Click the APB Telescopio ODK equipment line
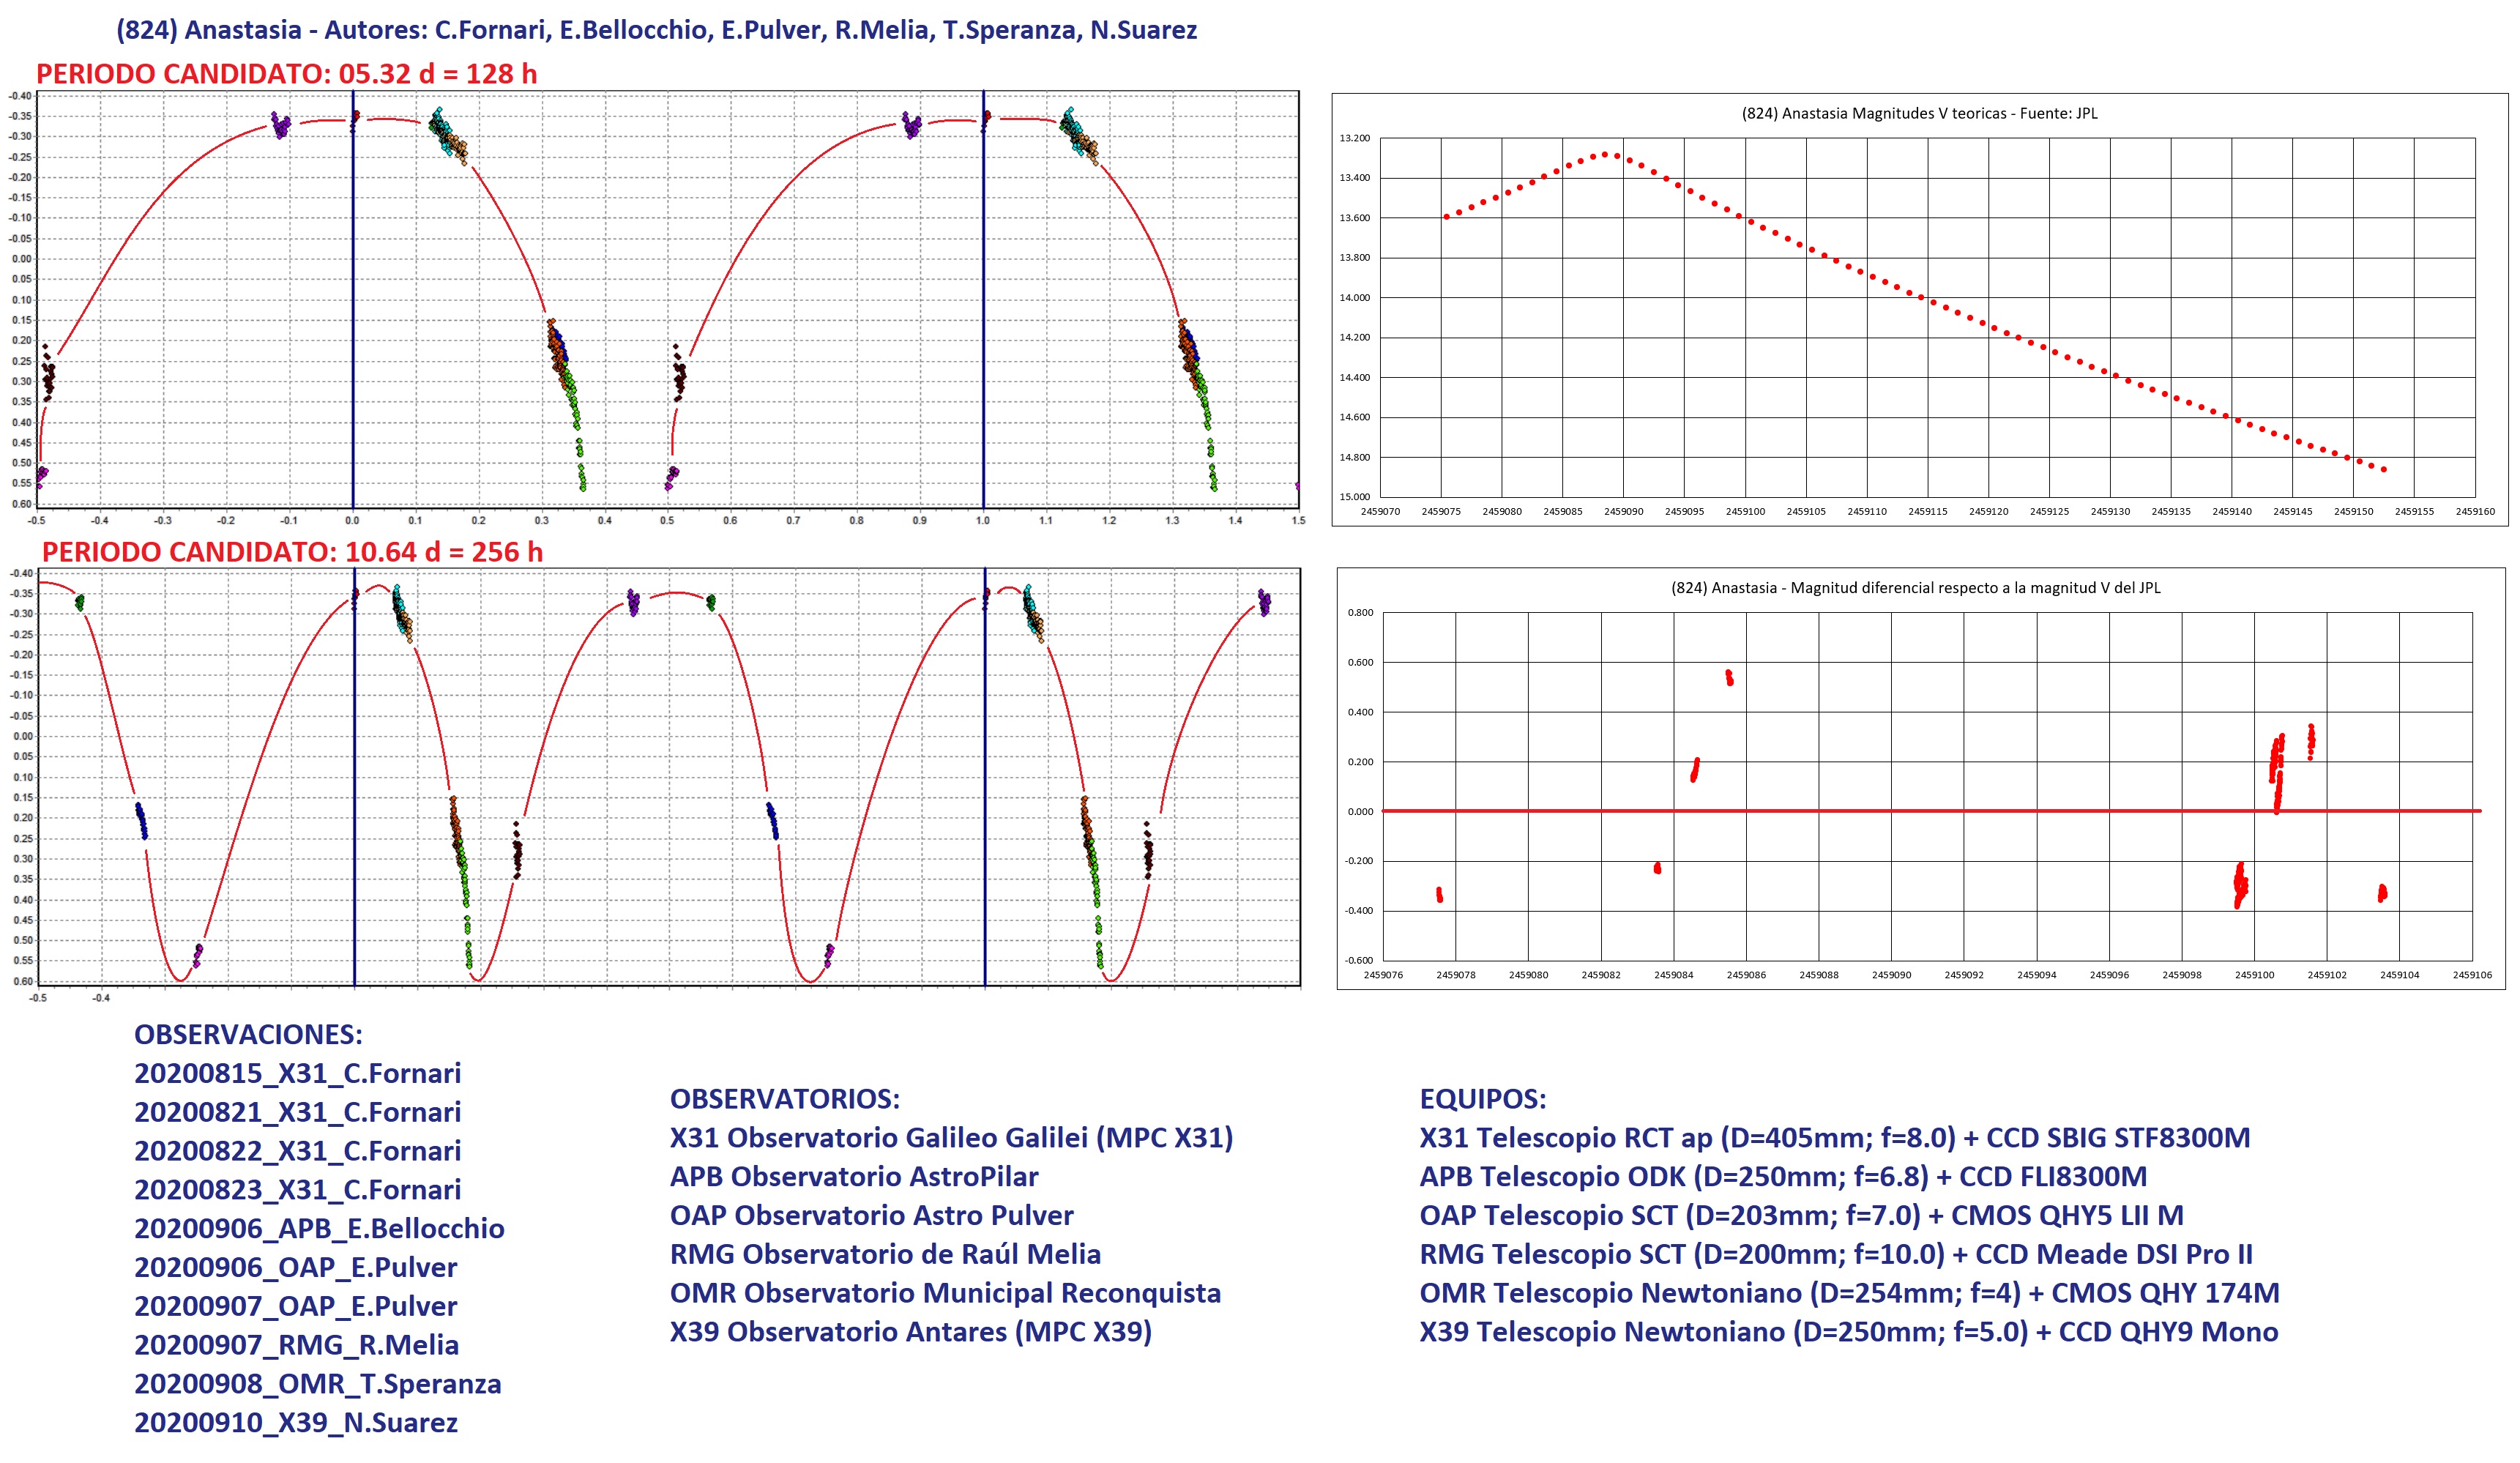This screenshot has width=2520, height=1463. point(1783,1177)
